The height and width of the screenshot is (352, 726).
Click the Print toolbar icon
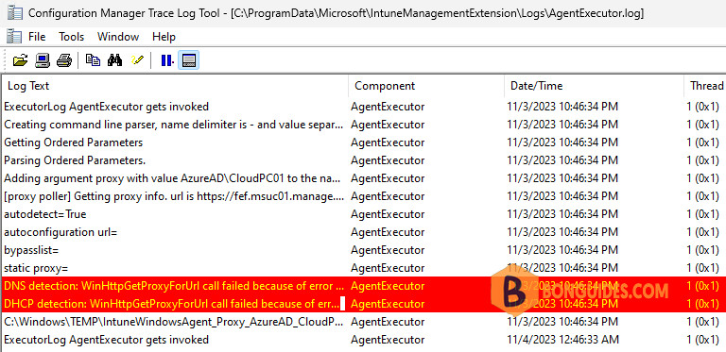point(64,60)
